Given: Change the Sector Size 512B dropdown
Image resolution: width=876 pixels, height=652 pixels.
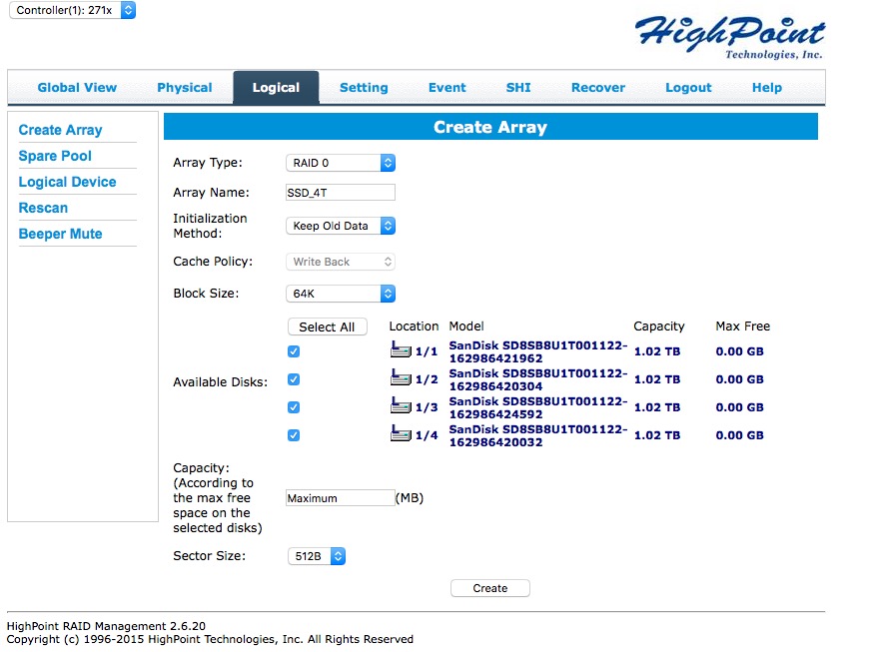Looking at the screenshot, I should click(316, 556).
